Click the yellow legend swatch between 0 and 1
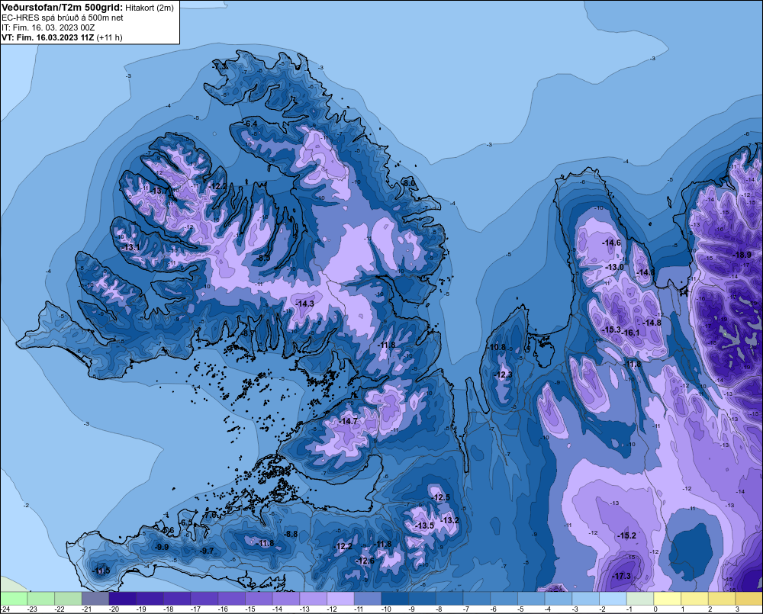This screenshot has height=614, width=763. tap(667, 599)
